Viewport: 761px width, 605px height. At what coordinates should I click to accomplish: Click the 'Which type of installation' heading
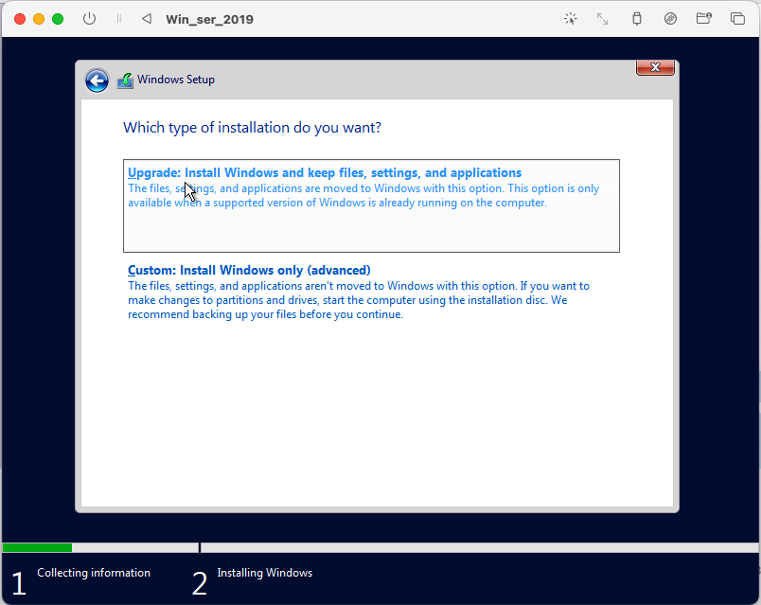(252, 128)
